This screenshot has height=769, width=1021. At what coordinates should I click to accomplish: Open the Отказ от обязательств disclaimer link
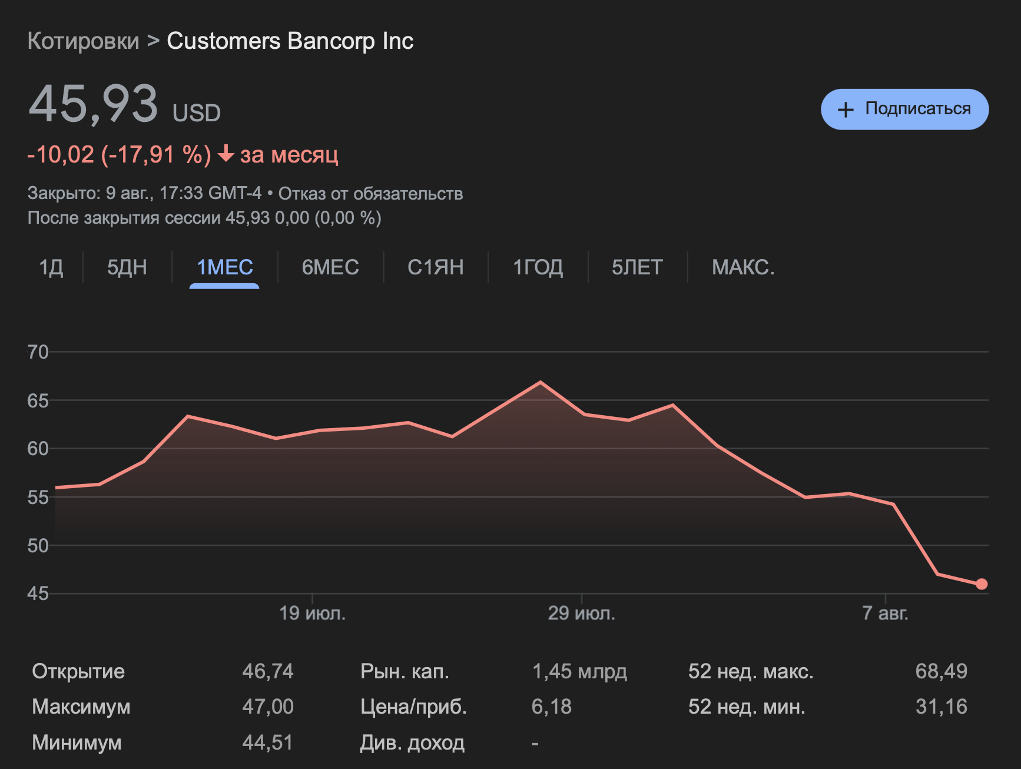pos(370,193)
